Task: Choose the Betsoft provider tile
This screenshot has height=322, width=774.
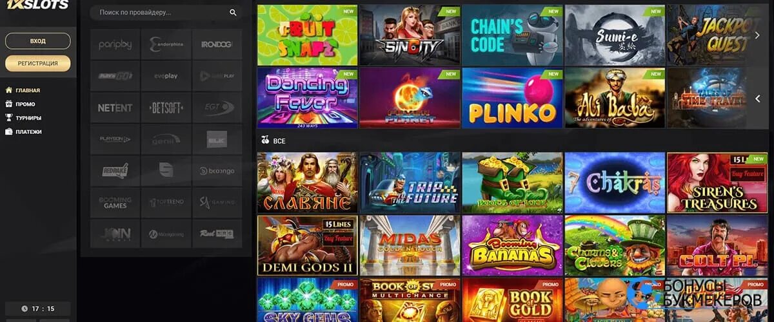Action: [x=166, y=108]
